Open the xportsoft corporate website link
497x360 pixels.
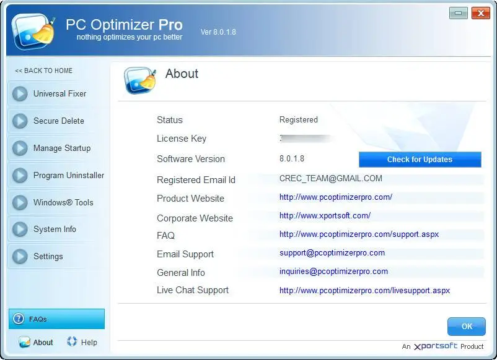[325, 216]
